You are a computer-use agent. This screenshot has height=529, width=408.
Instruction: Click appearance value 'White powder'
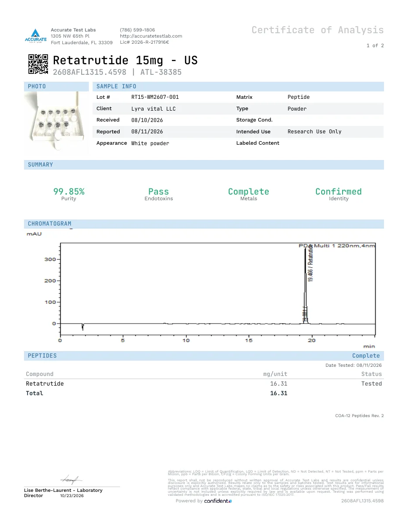pyautogui.click(x=150, y=143)
